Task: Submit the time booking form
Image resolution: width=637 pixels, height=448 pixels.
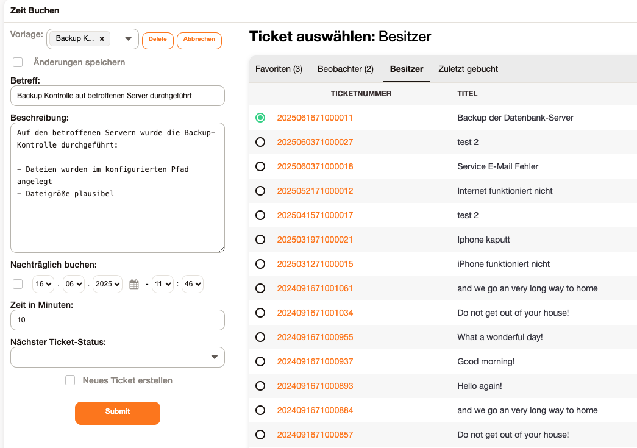Action: click(118, 413)
